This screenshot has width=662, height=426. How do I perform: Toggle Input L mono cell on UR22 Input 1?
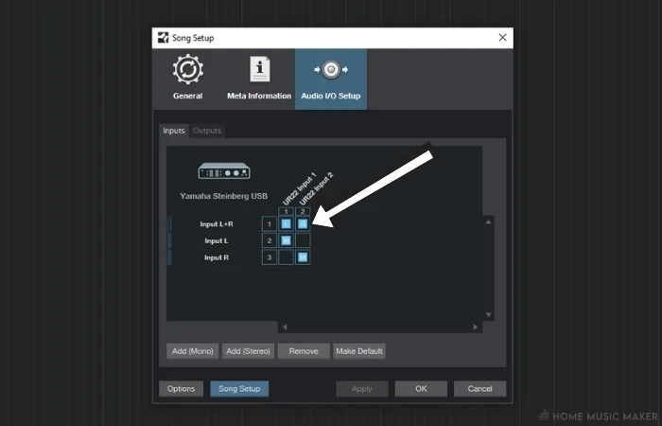[x=286, y=240]
